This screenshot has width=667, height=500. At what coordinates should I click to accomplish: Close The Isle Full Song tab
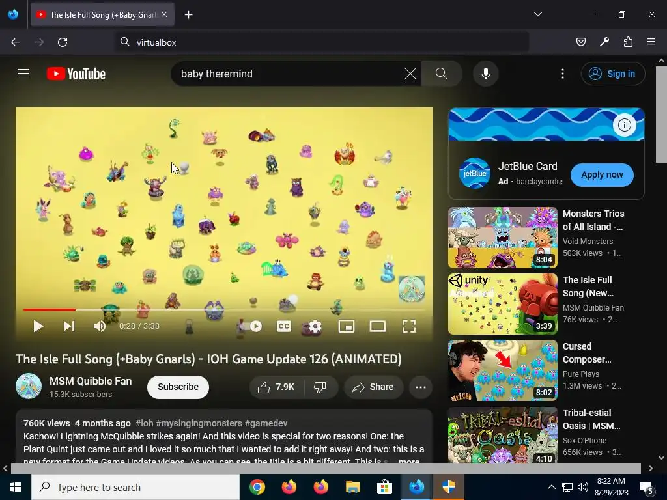[164, 15]
